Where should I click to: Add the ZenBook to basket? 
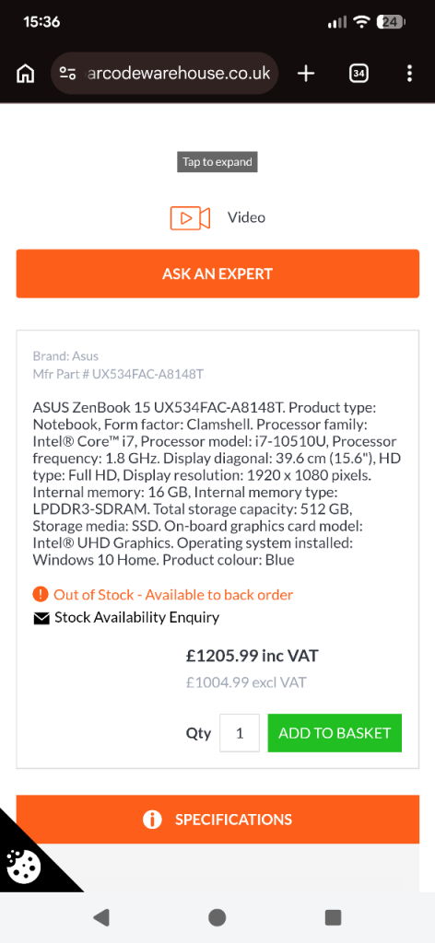tap(335, 733)
